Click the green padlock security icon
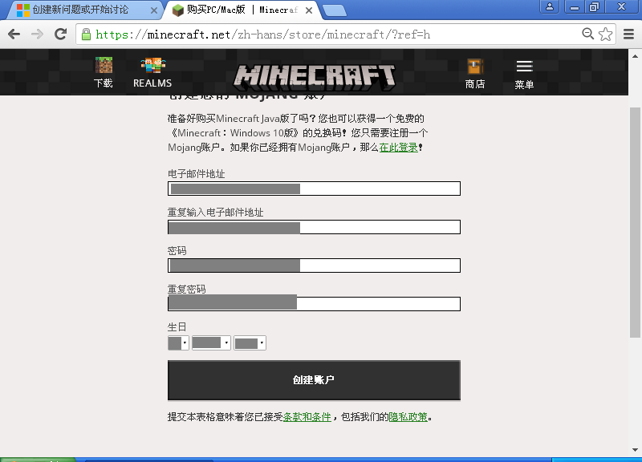This screenshot has height=462, width=642. 86,34
